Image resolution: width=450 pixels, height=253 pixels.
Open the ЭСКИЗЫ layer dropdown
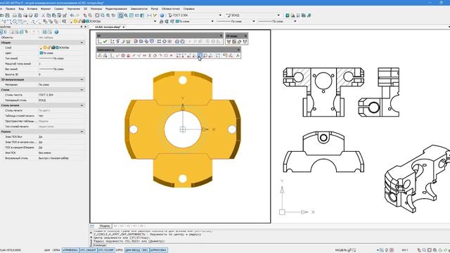(155, 21)
